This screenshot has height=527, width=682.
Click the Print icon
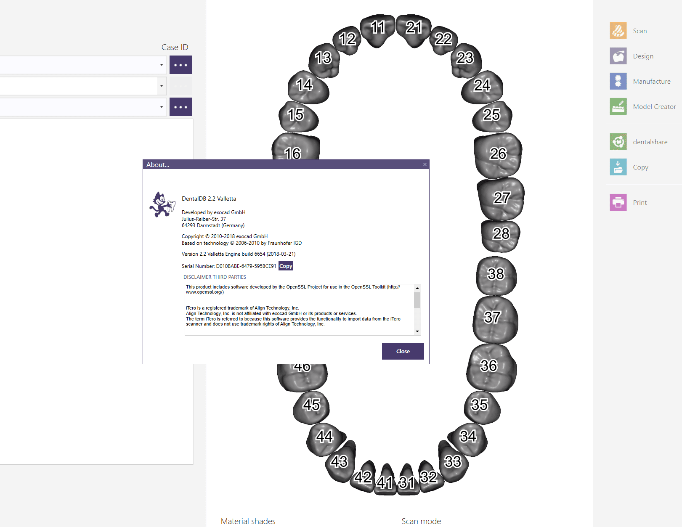point(618,202)
